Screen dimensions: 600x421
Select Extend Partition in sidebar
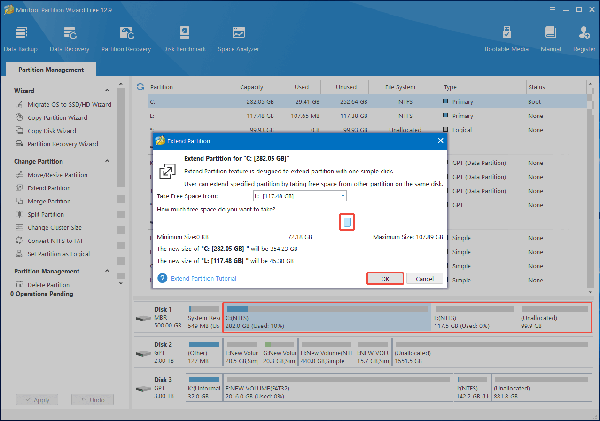(x=43, y=188)
